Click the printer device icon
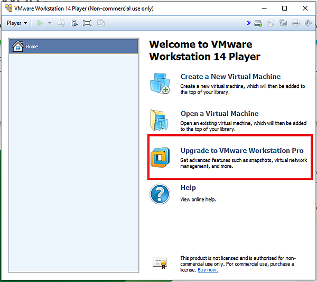This screenshot has height=282, width=317. point(296,23)
